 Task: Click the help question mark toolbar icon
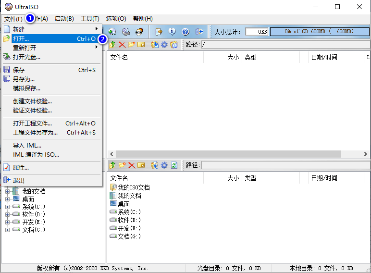click(185, 32)
